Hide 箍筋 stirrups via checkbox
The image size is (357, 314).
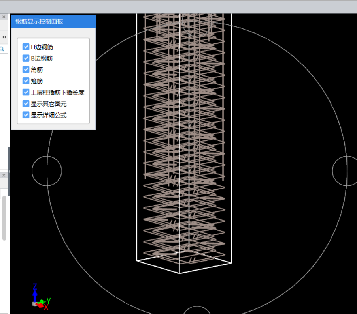click(26, 81)
